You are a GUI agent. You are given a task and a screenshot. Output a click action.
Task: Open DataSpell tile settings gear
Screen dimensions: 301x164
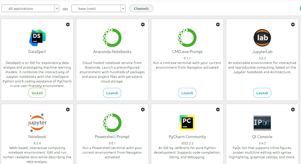pyautogui.click(x=68, y=24)
